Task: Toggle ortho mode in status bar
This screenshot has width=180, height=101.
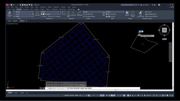Action: tap(91, 95)
